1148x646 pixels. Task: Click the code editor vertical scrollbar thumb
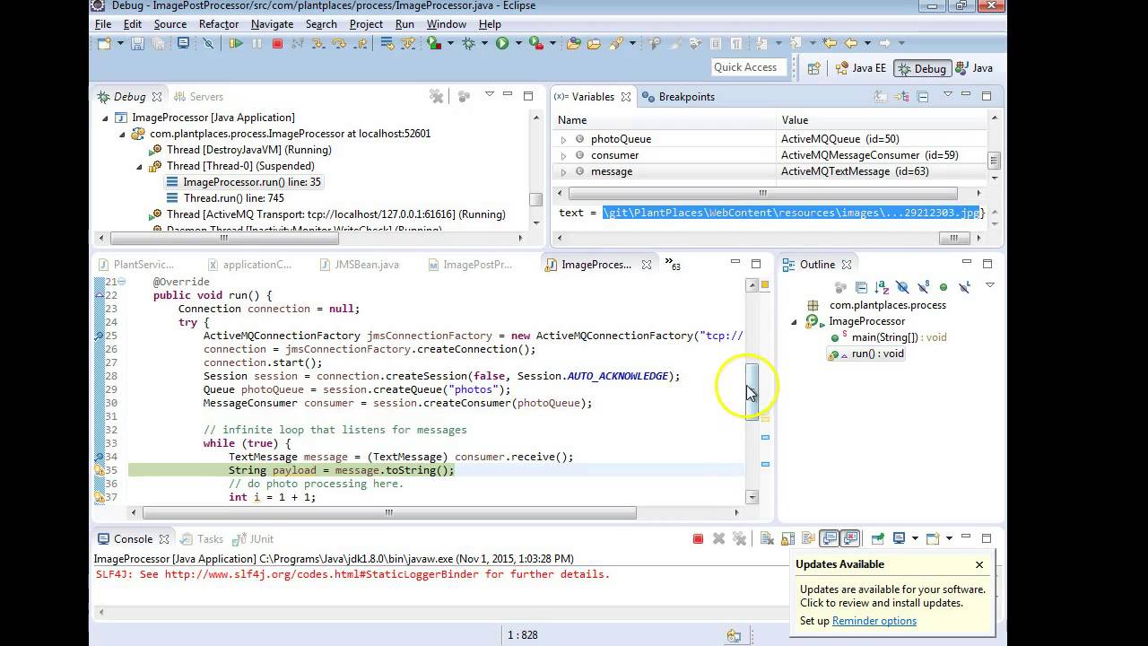click(752, 389)
